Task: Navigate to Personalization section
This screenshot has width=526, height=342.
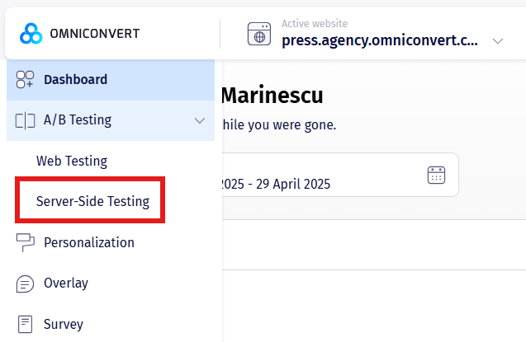Action: [x=89, y=242]
